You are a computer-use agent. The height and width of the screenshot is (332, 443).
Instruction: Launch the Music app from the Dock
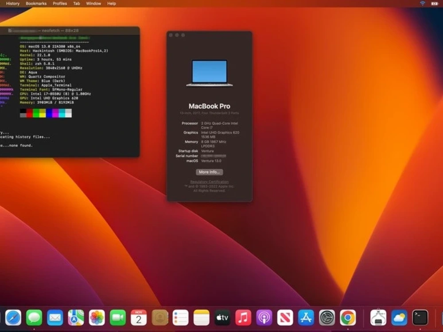243,317
